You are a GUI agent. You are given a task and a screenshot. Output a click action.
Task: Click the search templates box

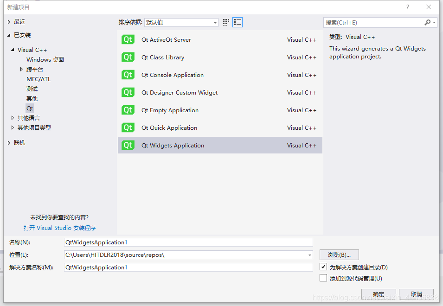click(x=373, y=22)
